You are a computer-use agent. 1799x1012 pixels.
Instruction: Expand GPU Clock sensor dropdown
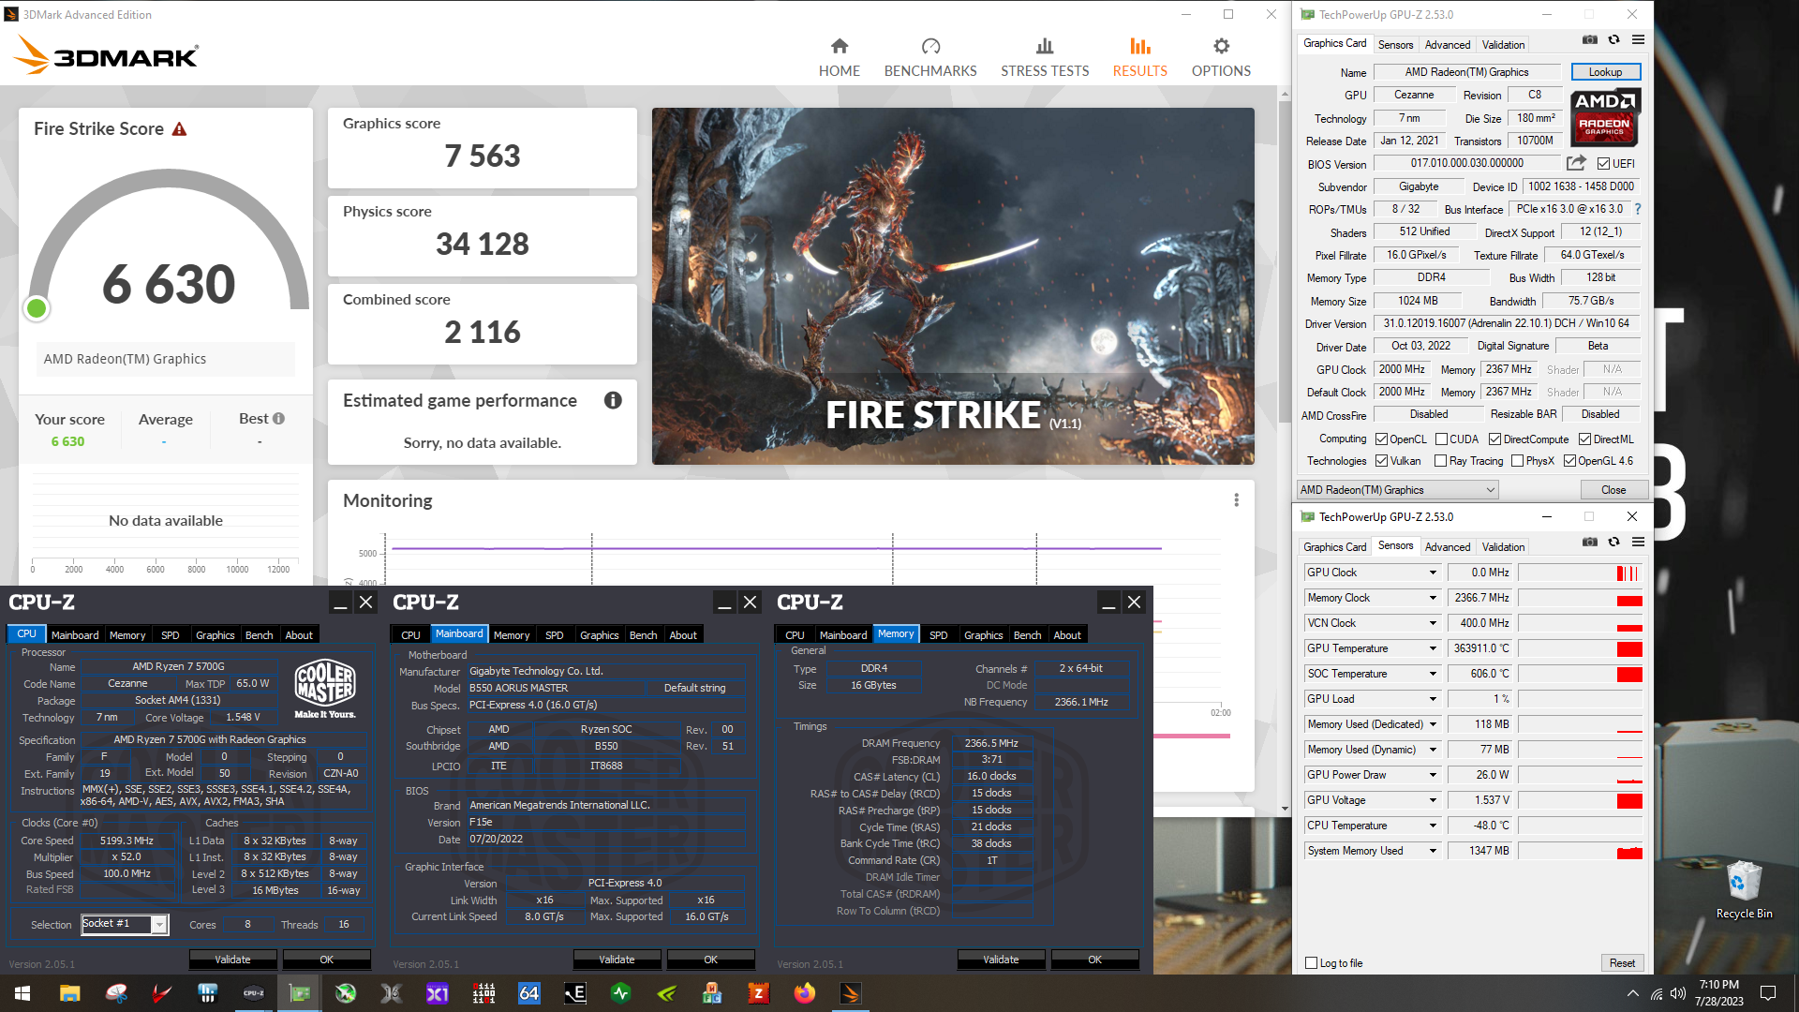tap(1432, 573)
